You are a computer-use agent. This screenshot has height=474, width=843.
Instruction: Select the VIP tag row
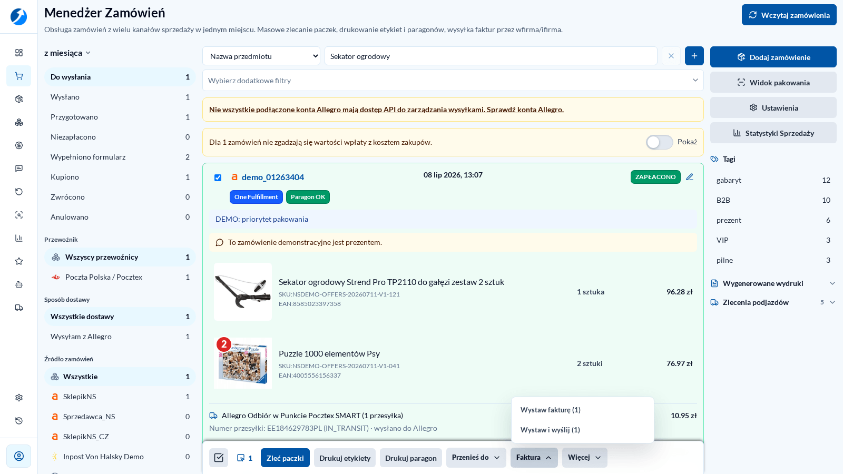click(773, 240)
